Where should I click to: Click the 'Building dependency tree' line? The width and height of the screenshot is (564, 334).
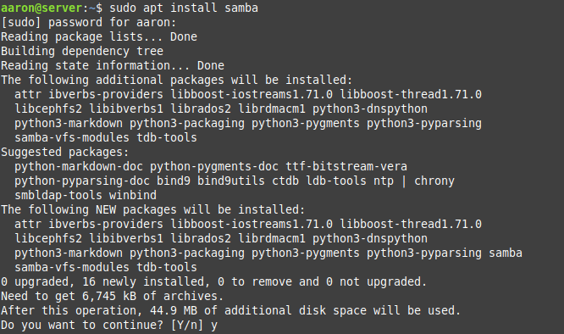point(82,51)
